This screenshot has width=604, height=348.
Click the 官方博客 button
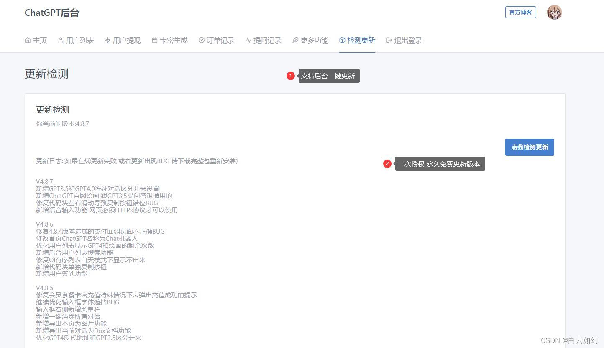(521, 12)
